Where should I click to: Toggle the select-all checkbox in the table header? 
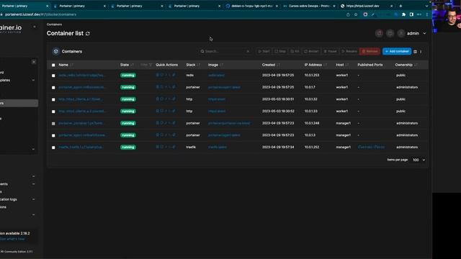(x=53, y=65)
